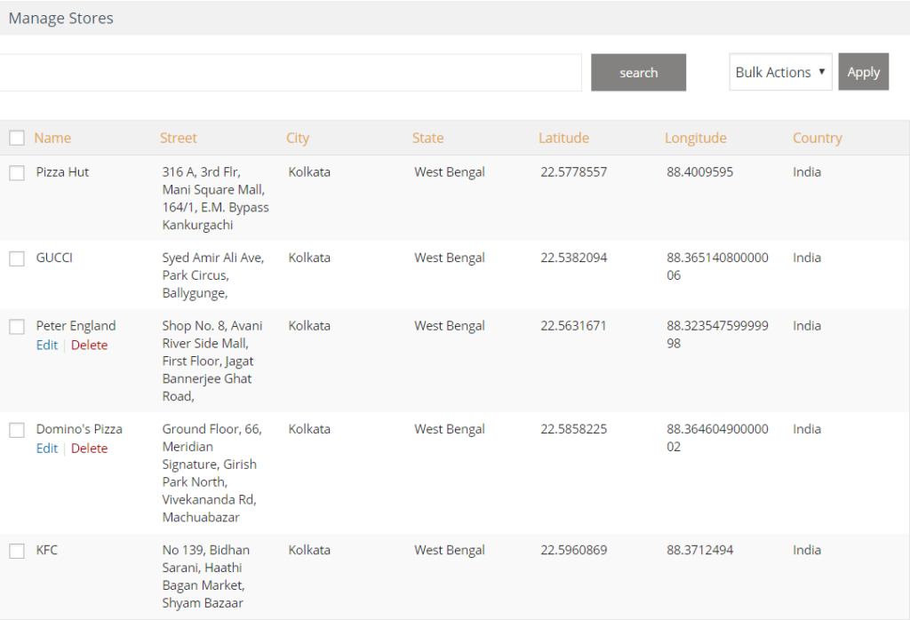Click the Peter England store name
The image size is (910, 620).
tap(76, 326)
